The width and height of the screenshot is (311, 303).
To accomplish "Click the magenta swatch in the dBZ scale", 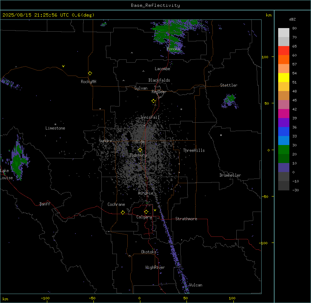I will [284, 113].
